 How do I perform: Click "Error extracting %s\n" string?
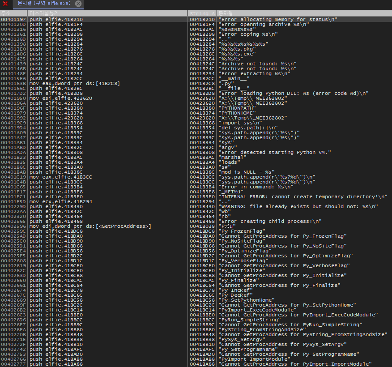tap(254, 74)
